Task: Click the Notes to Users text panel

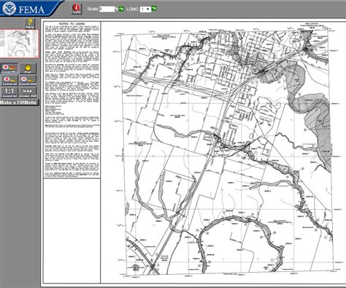Action: click(72, 100)
